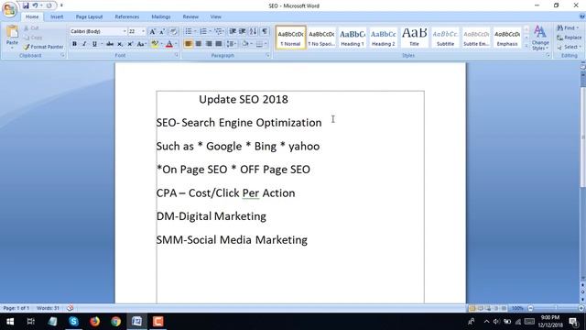Clear text formatting
586x330 pixels.
tap(173, 32)
